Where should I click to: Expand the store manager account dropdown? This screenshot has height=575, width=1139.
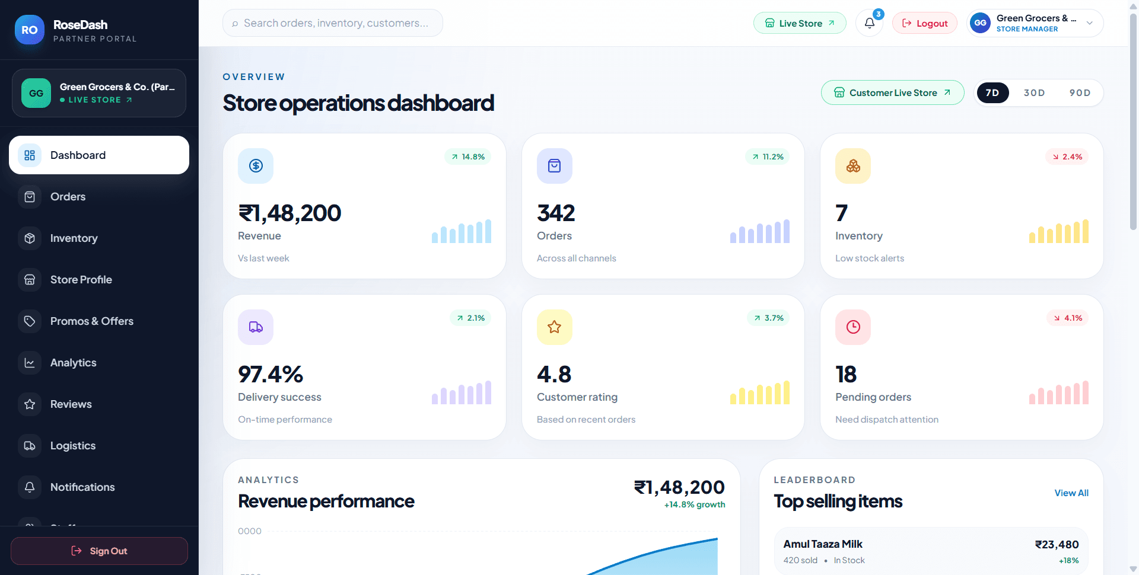(1035, 23)
